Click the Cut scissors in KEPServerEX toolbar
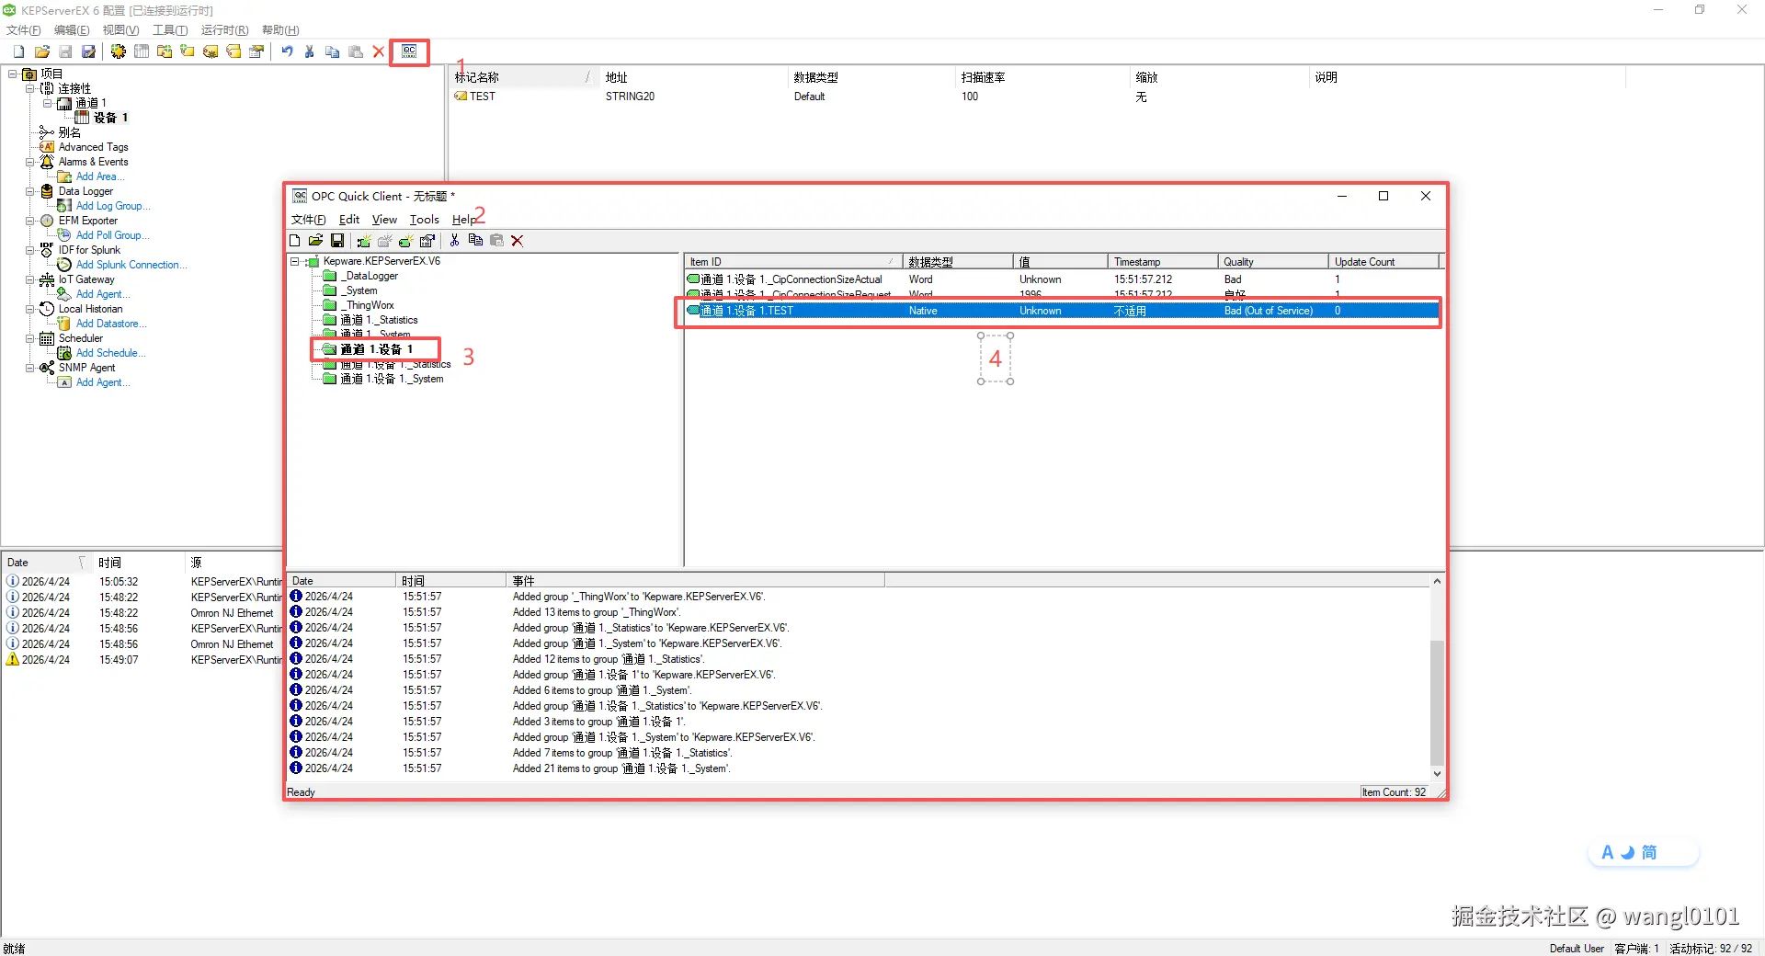This screenshot has height=956, width=1765. [310, 51]
